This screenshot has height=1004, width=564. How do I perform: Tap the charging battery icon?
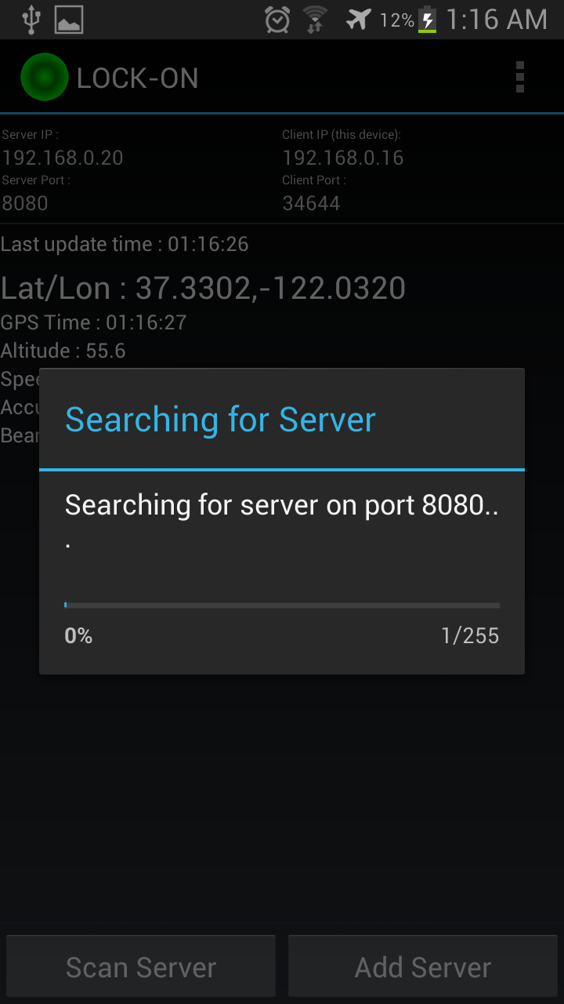pos(427,20)
